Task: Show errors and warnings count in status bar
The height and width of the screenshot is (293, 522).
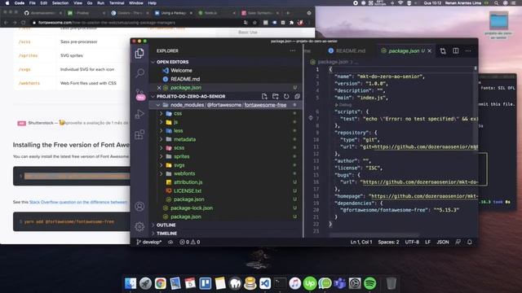Action: click(x=190, y=242)
